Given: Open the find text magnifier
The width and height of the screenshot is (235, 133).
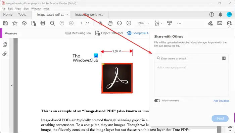Looking at the screenshot, I should pos(52,23).
